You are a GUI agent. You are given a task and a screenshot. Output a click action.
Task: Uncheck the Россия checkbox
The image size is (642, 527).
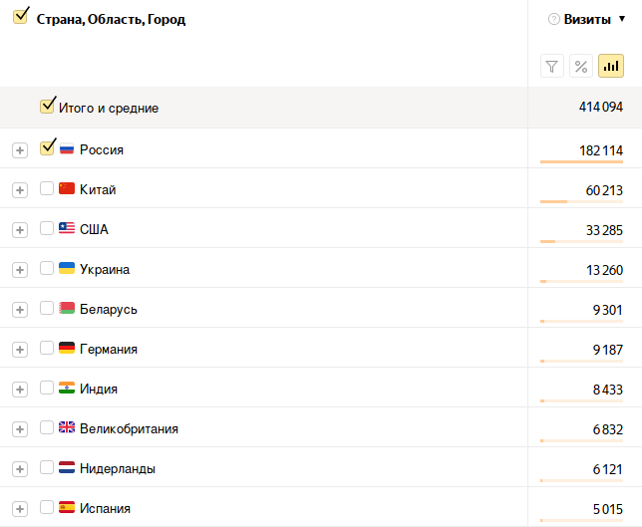click(47, 147)
